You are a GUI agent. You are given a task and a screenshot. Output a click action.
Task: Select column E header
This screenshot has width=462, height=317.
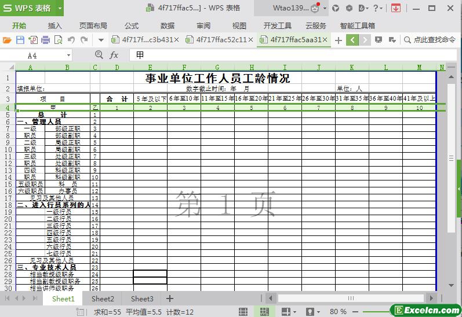[x=150, y=67]
